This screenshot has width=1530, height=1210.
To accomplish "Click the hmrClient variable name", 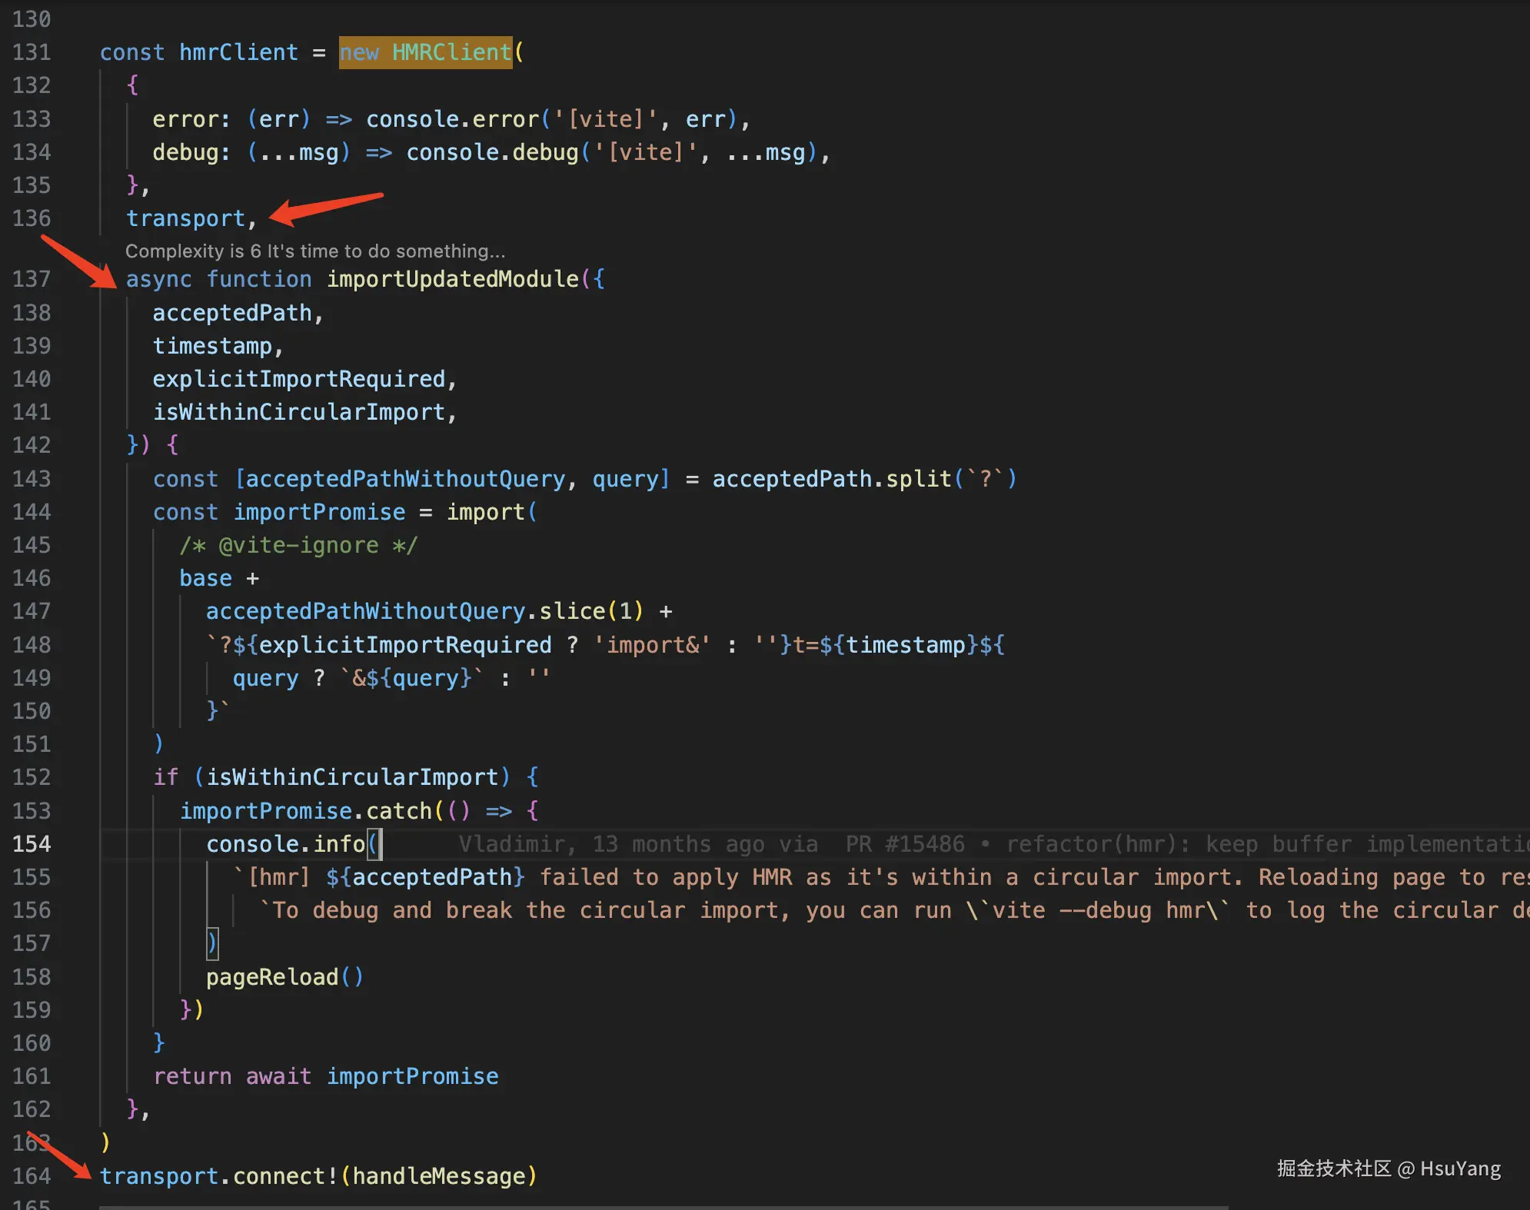I will tap(238, 52).
